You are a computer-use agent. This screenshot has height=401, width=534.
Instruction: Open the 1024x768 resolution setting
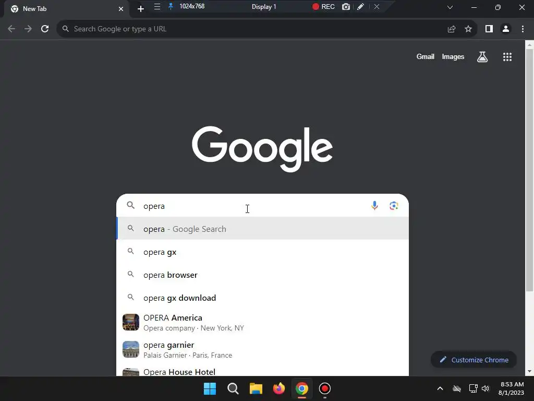[192, 6]
